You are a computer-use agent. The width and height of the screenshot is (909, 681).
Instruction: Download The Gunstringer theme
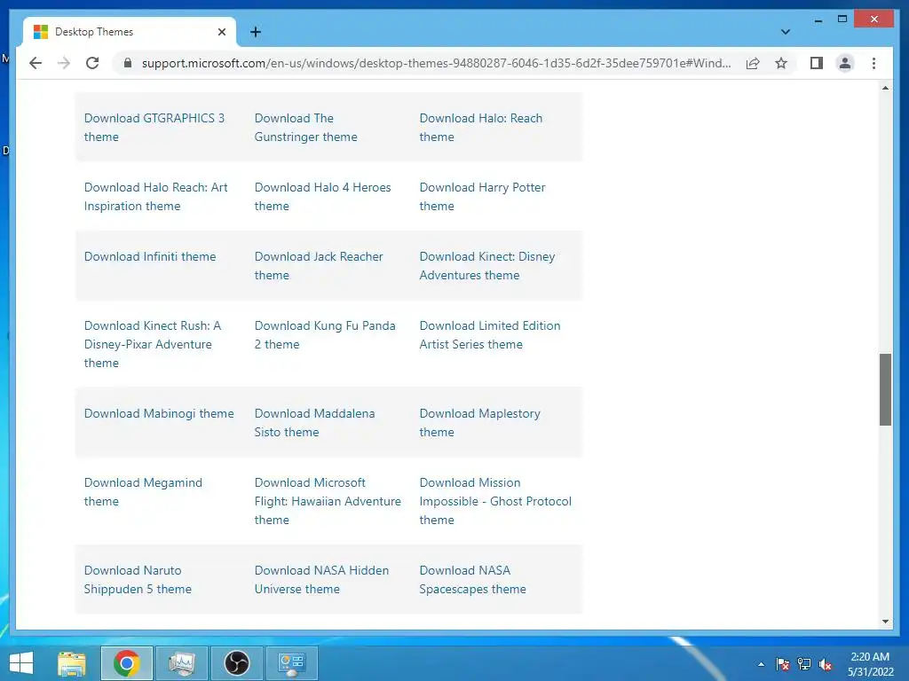click(306, 128)
